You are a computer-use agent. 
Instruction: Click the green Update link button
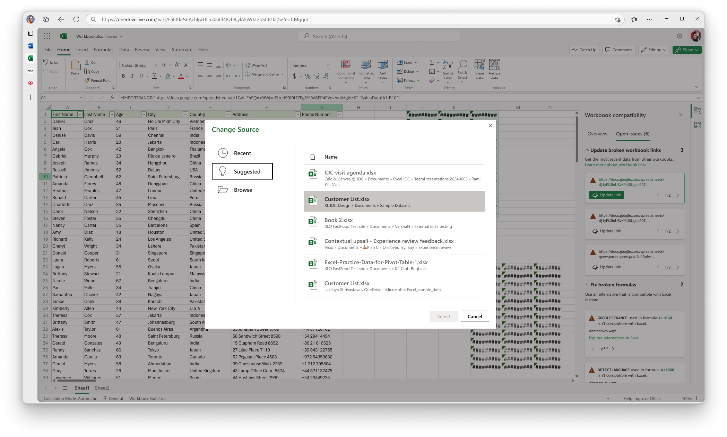point(606,195)
